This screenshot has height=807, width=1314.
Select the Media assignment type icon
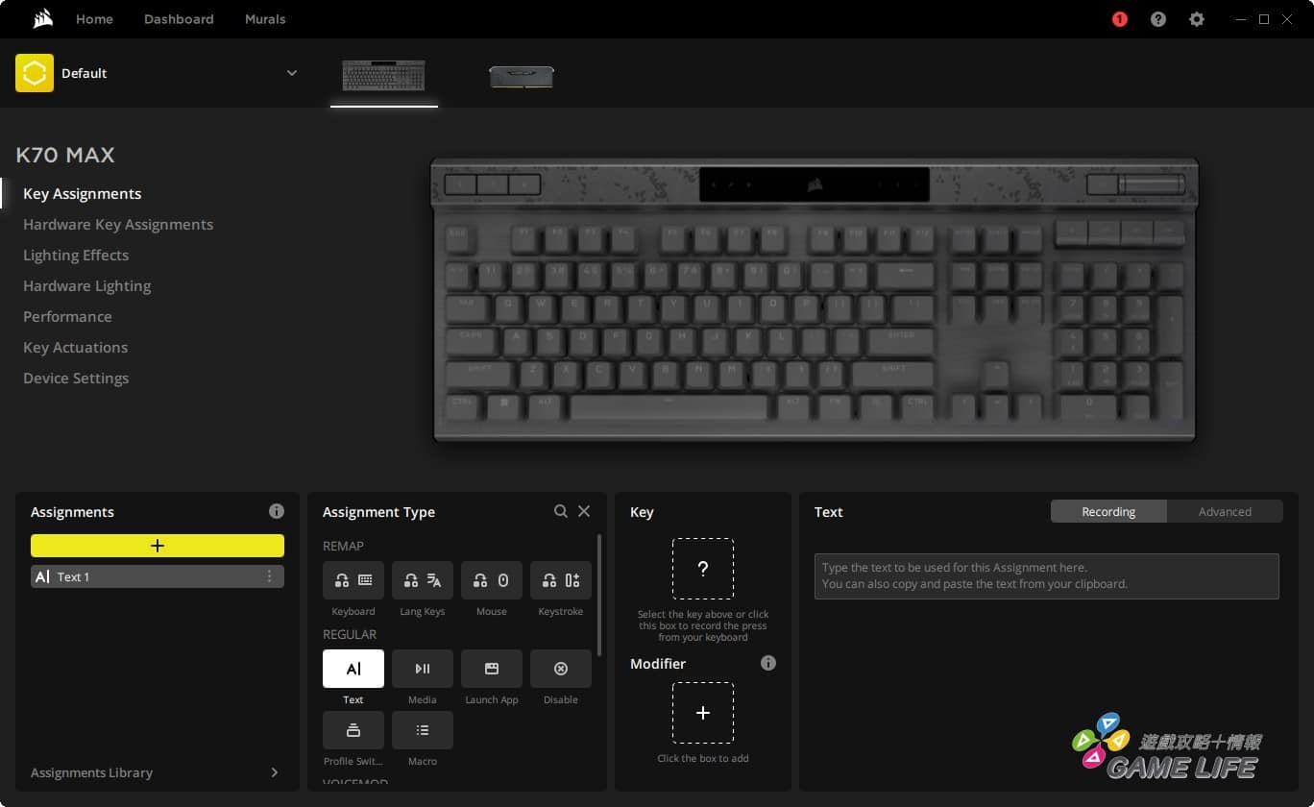(x=422, y=669)
